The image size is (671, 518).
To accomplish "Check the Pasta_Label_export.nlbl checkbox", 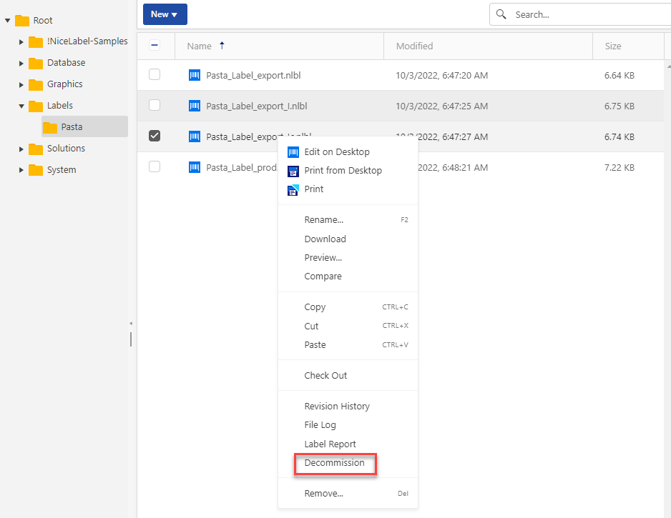I will coord(155,74).
